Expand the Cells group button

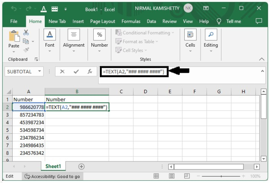(190, 40)
